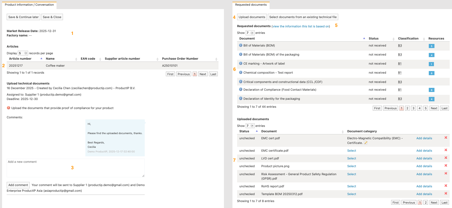Delete EMC cert.pdf with red X
The image size is (452, 208).
click(x=446, y=138)
